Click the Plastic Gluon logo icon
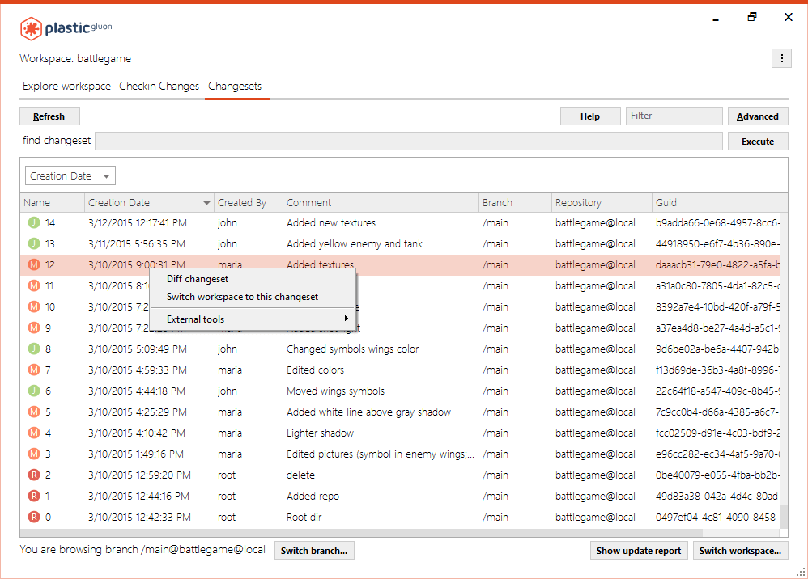The width and height of the screenshot is (808, 579). (x=31, y=28)
